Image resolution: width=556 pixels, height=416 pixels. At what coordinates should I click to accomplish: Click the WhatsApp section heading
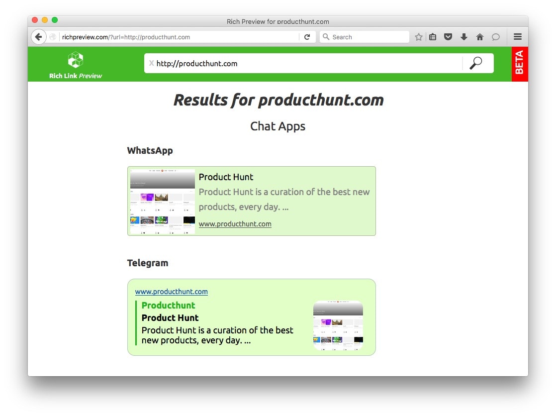[x=150, y=150]
